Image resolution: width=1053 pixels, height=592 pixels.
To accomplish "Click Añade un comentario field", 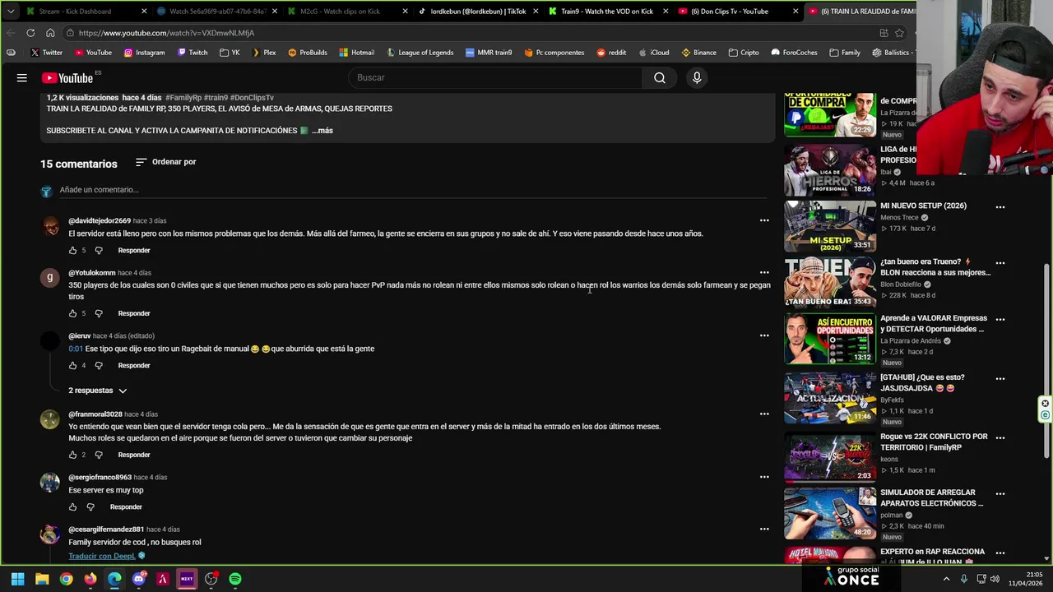I will (x=411, y=190).
